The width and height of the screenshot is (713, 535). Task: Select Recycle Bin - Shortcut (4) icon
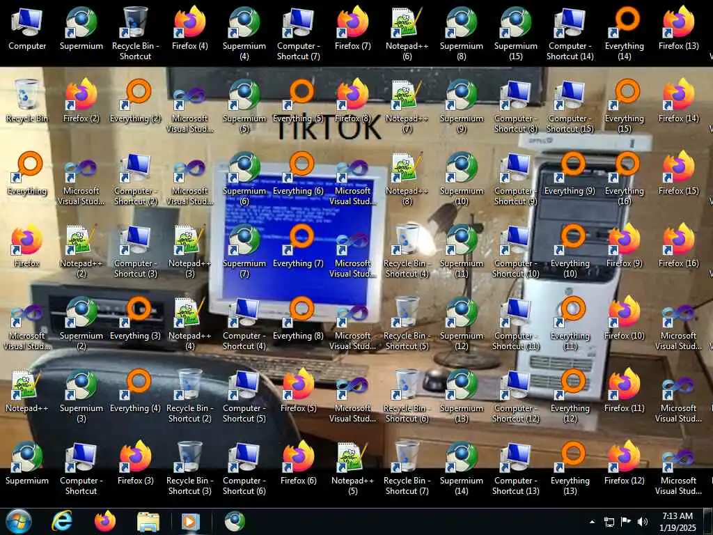(407, 251)
